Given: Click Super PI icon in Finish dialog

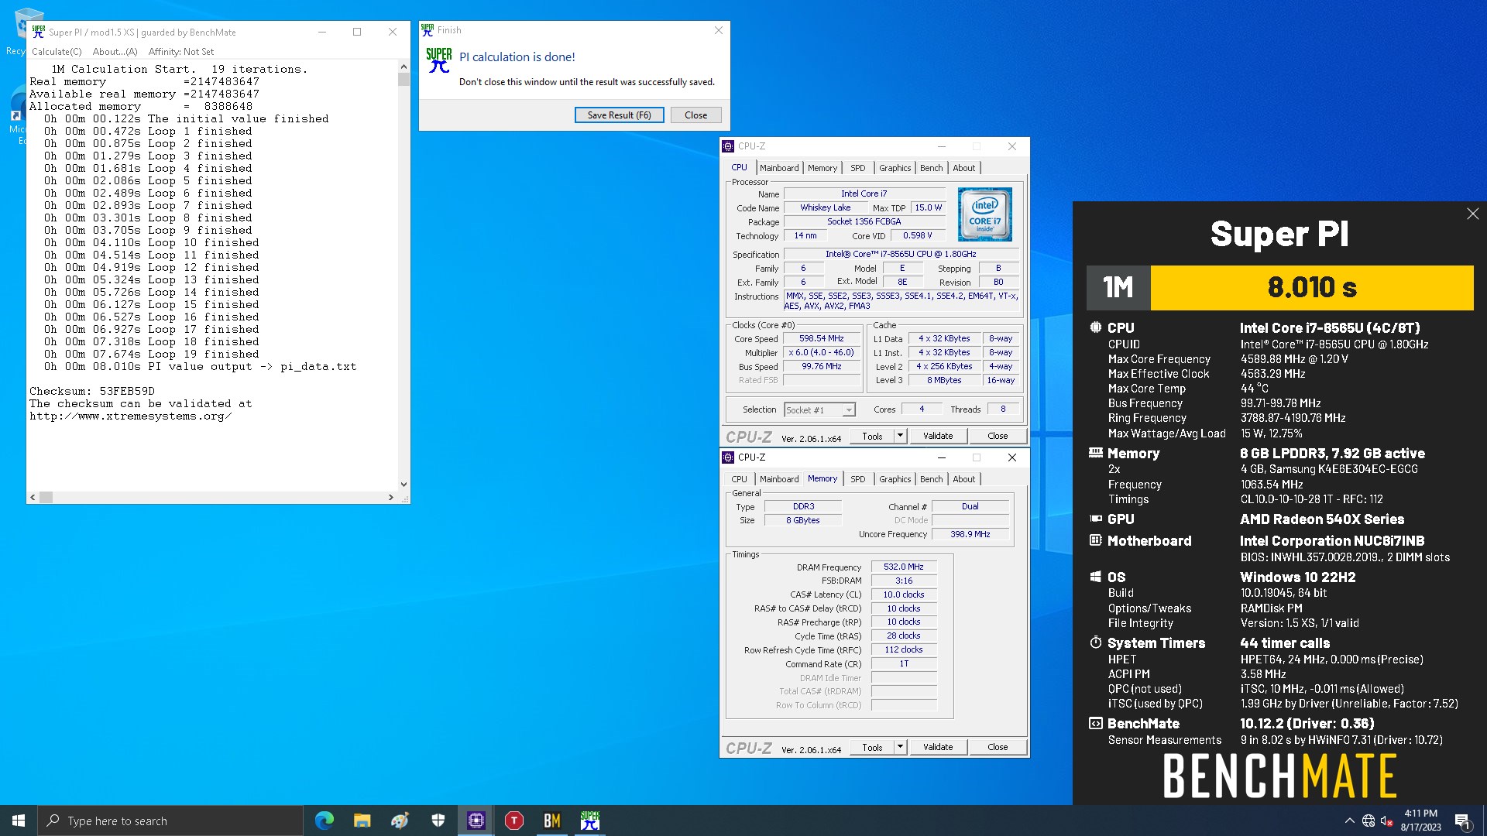Looking at the screenshot, I should point(439,60).
